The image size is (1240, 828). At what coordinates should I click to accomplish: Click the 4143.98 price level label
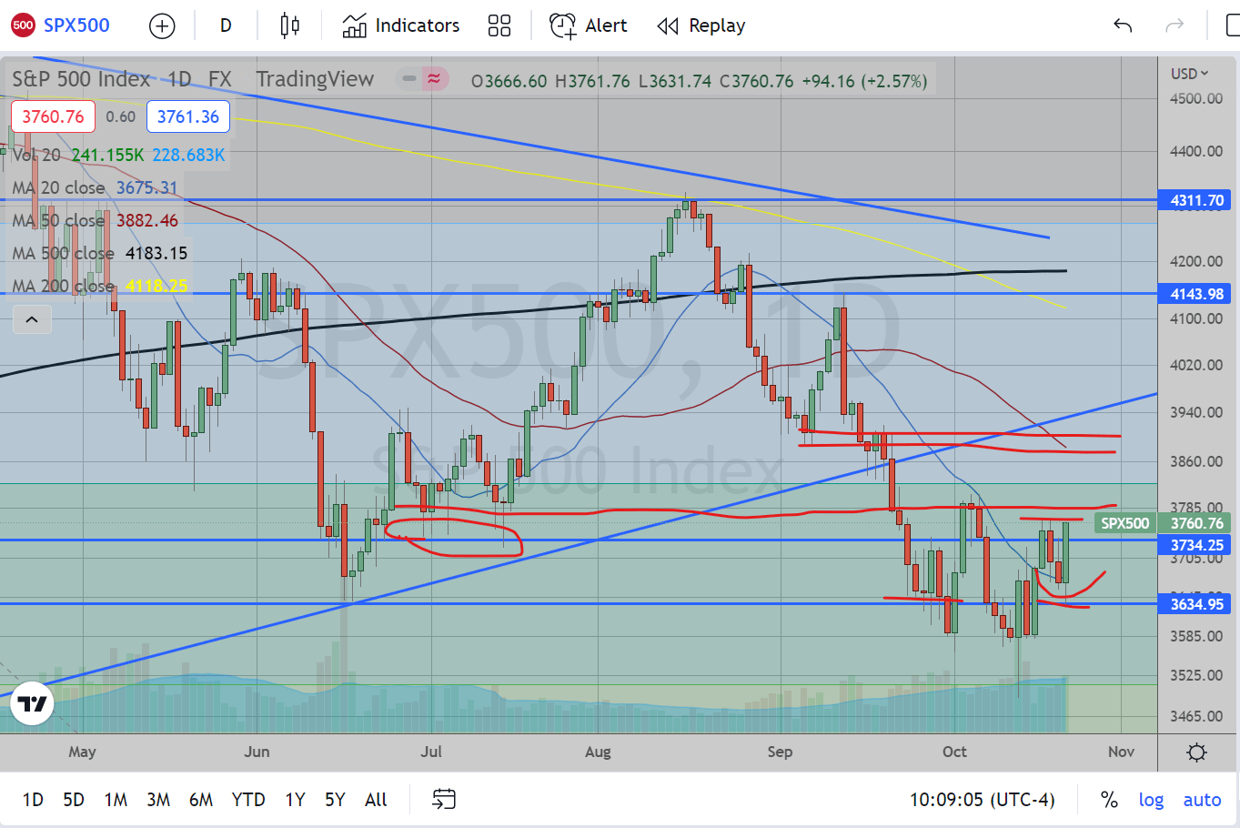(1195, 294)
